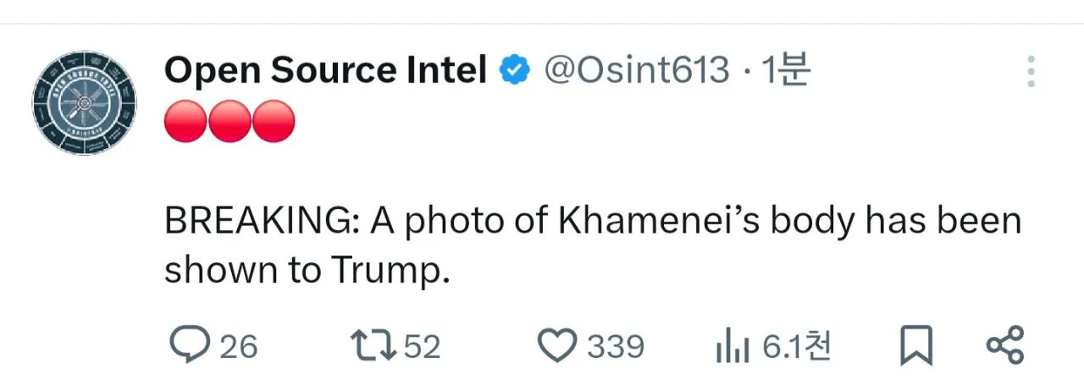The height and width of the screenshot is (391, 1084).
Task: Click the last red circle emoji
Action: pyautogui.click(x=274, y=120)
